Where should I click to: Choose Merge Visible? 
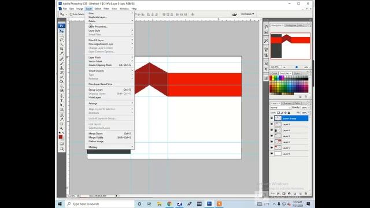tap(110, 138)
